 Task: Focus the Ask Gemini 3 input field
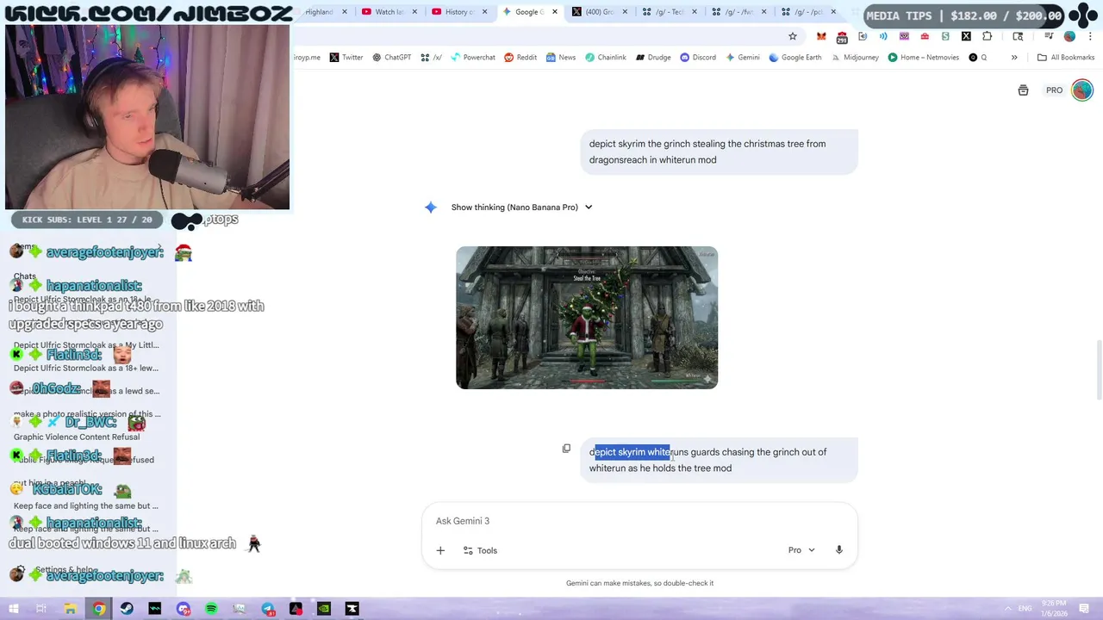[x=639, y=521]
